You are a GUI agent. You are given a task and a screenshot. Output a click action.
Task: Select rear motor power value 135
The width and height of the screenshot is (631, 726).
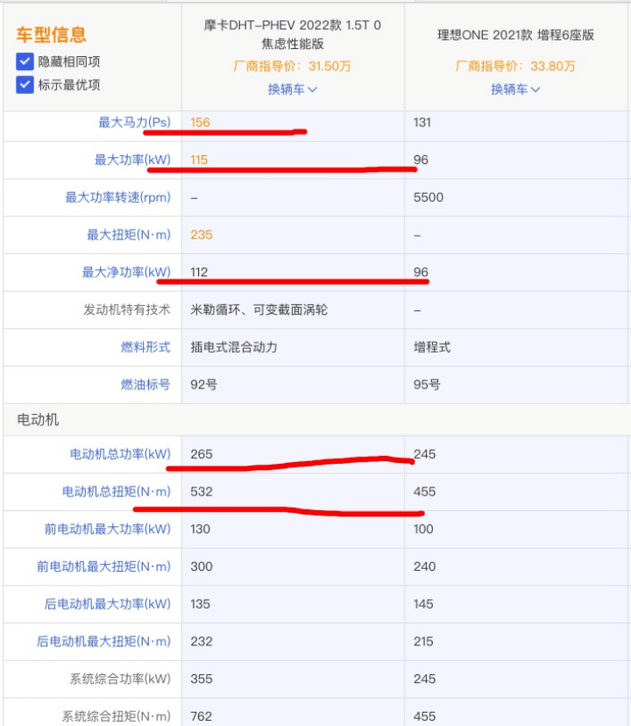201,604
